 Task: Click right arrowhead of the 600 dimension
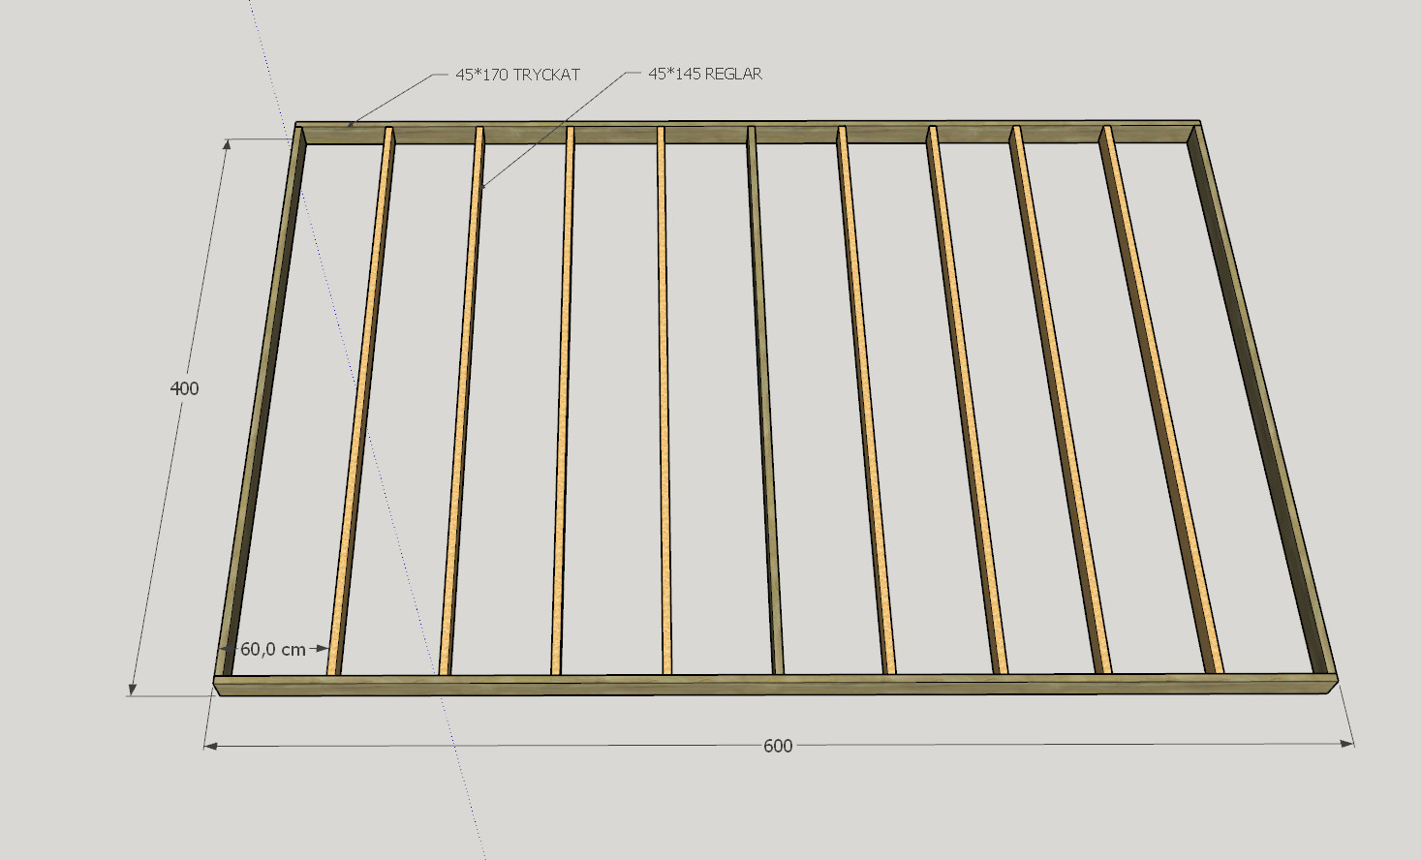1346,744
